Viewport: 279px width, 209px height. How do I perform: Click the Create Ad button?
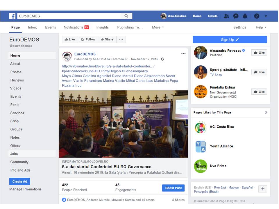[x=19, y=182]
